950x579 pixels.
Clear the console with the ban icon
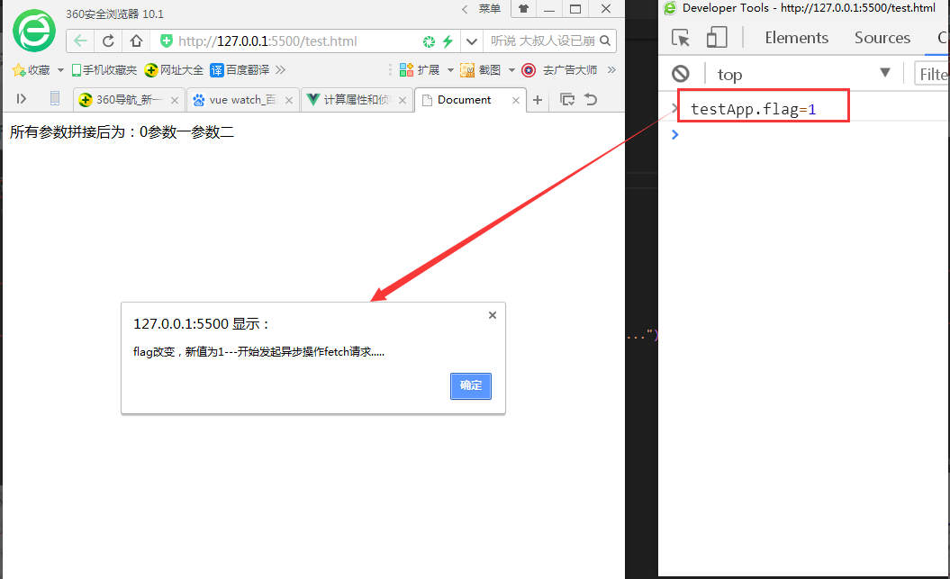681,74
